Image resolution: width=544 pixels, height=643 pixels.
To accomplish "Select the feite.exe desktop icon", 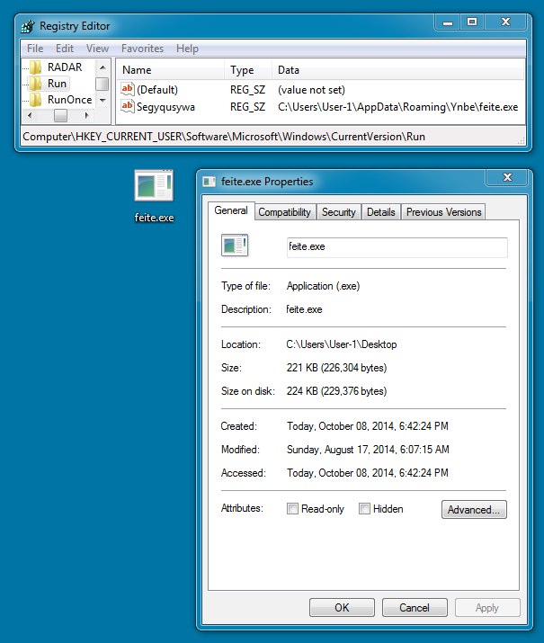I will [x=154, y=185].
